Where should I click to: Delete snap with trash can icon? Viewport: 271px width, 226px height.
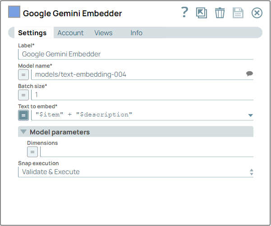tap(220, 13)
